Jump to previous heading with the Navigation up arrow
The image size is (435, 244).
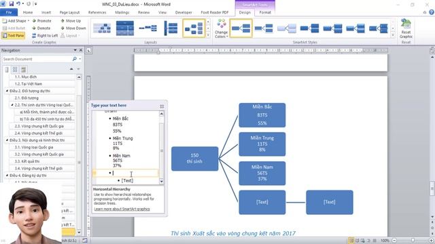[x=71, y=69]
